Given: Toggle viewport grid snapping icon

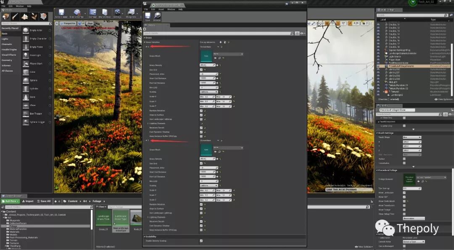Looking at the screenshot, I should (327, 24).
